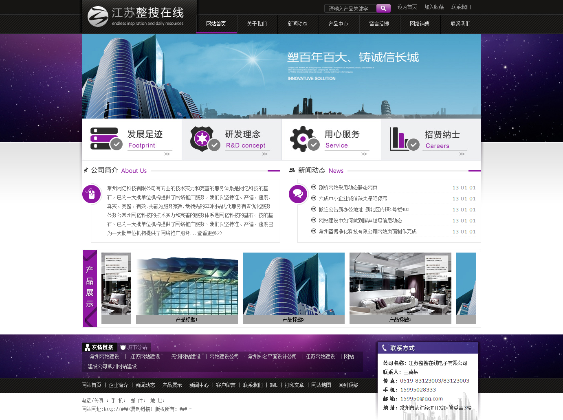Click the product keyword search field
This screenshot has width=563, height=420.
350,9
